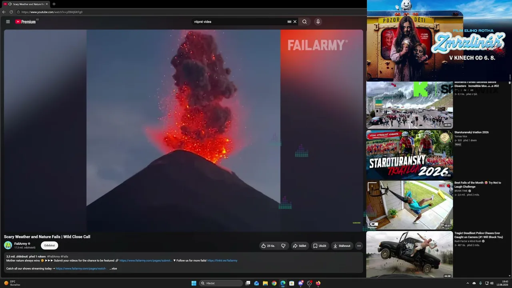This screenshot has height=288, width=512.
Task: Open the FailArmy channel avatar
Action: click(8, 245)
